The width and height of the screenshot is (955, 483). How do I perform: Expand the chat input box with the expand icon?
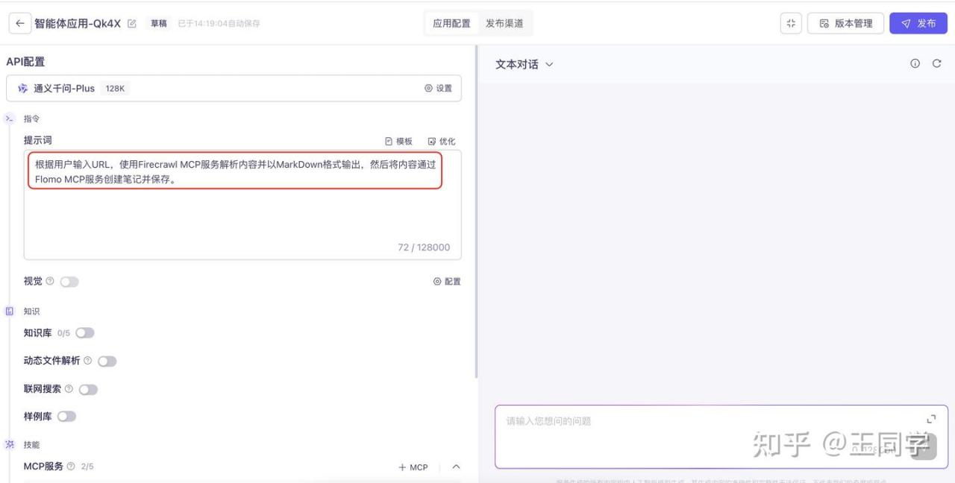931,420
